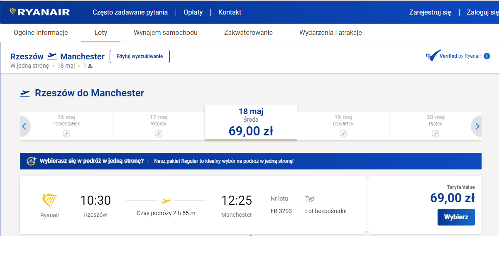
Task: Click no-flight icon under 17 maj
Action: 159,133
